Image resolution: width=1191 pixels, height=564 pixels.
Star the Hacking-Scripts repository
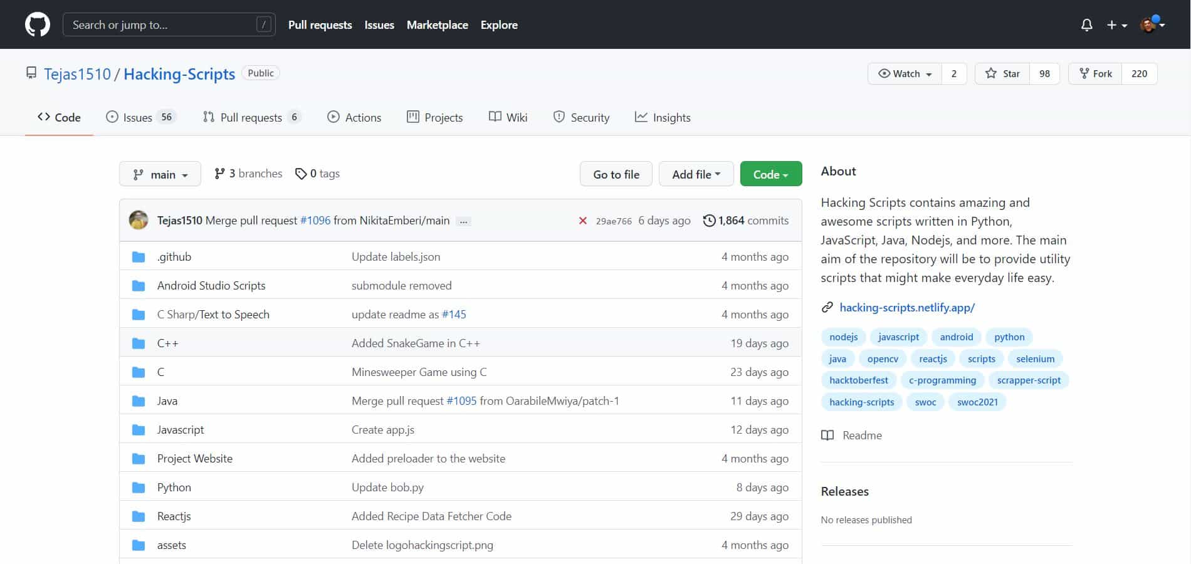point(1002,73)
